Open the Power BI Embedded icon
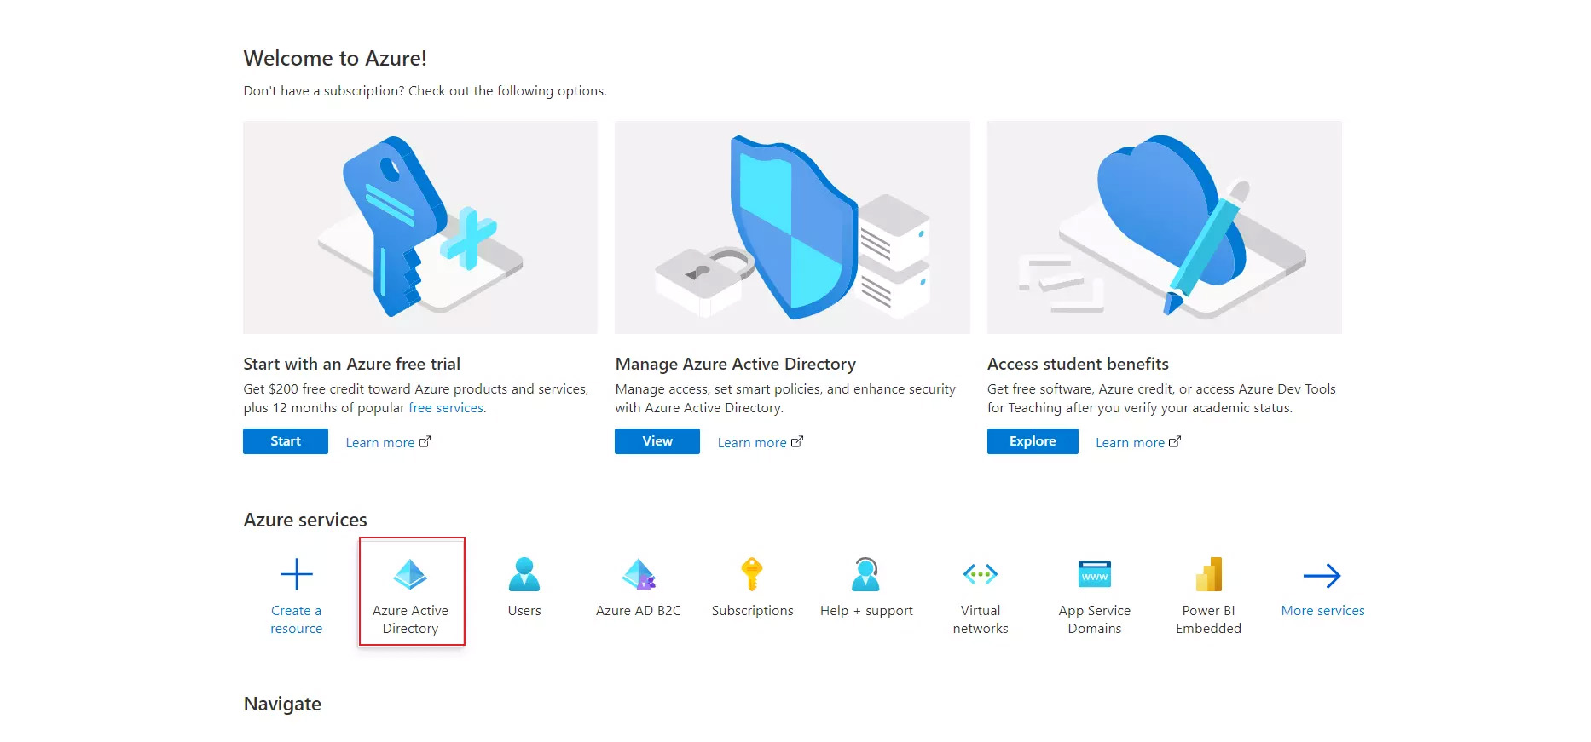The width and height of the screenshot is (1591, 742). [x=1209, y=574]
